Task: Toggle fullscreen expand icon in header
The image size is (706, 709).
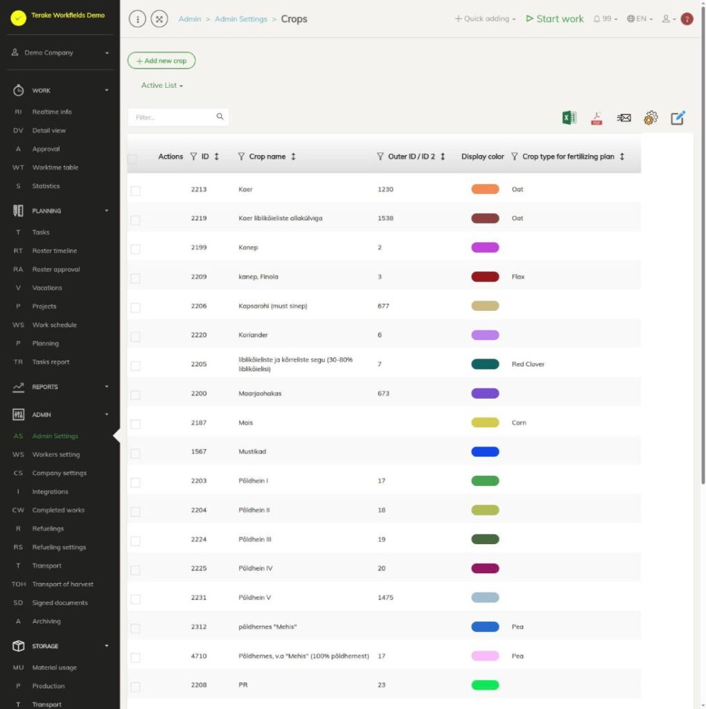Action: coord(159,19)
